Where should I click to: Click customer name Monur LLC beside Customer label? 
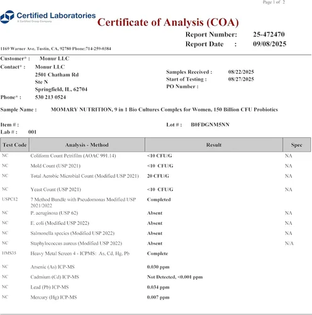click(54, 59)
